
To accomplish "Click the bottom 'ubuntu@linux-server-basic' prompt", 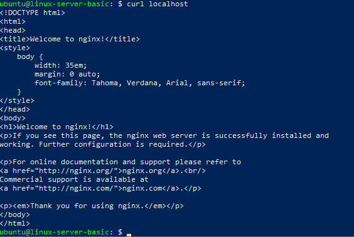I will 55,232.
